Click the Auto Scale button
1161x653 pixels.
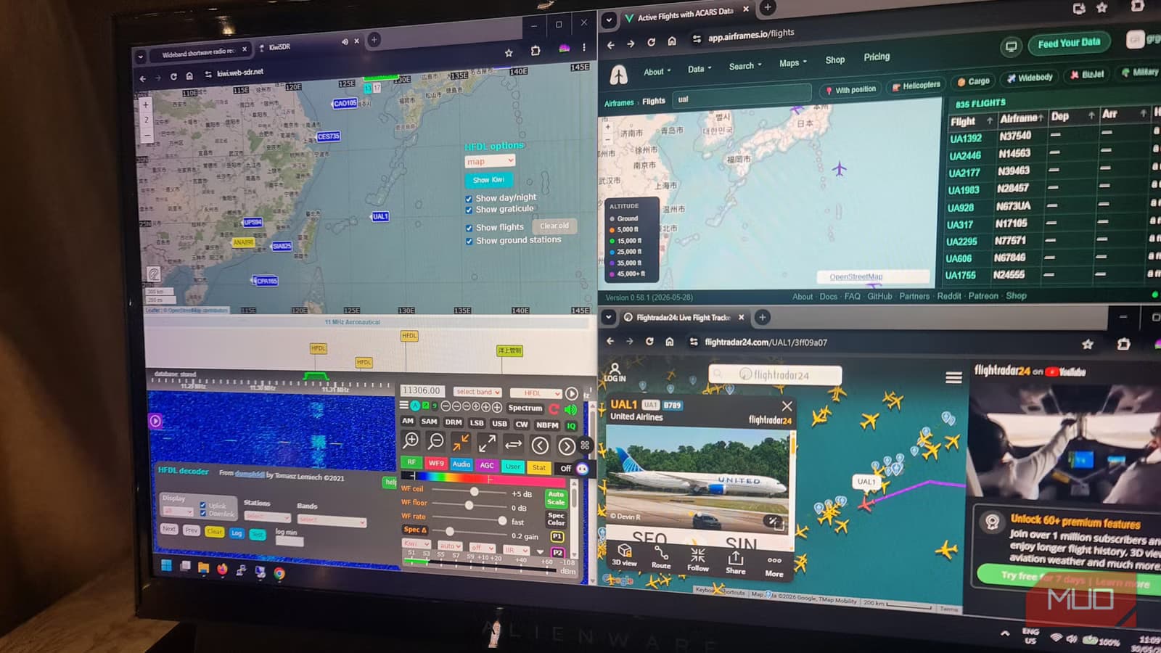tap(556, 498)
